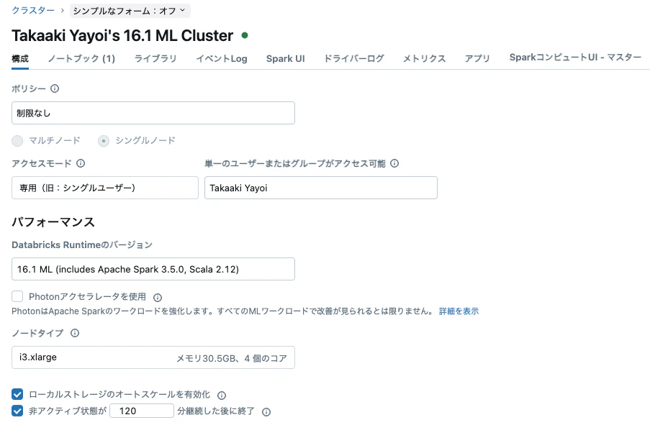
Task: Open info icon after 分継続した後に終了
Action: (x=266, y=412)
